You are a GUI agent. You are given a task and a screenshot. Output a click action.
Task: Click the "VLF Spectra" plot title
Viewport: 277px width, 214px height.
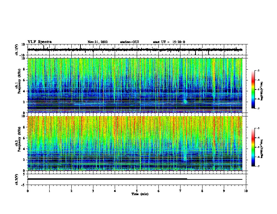coord(40,42)
